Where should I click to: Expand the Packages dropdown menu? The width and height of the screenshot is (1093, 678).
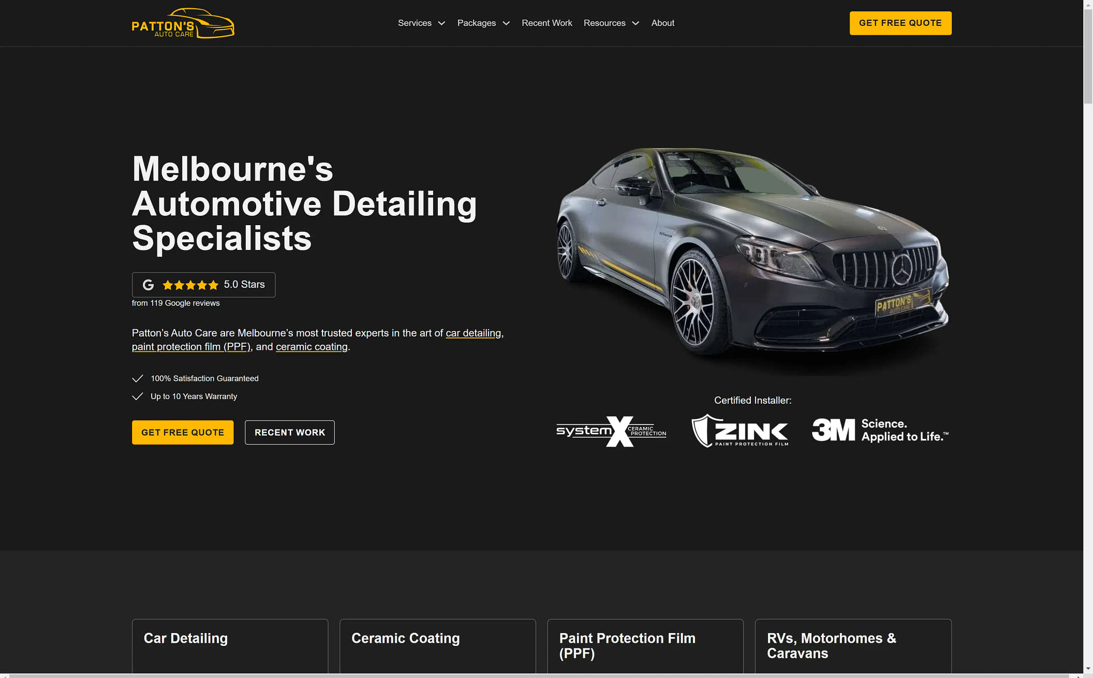[483, 23]
